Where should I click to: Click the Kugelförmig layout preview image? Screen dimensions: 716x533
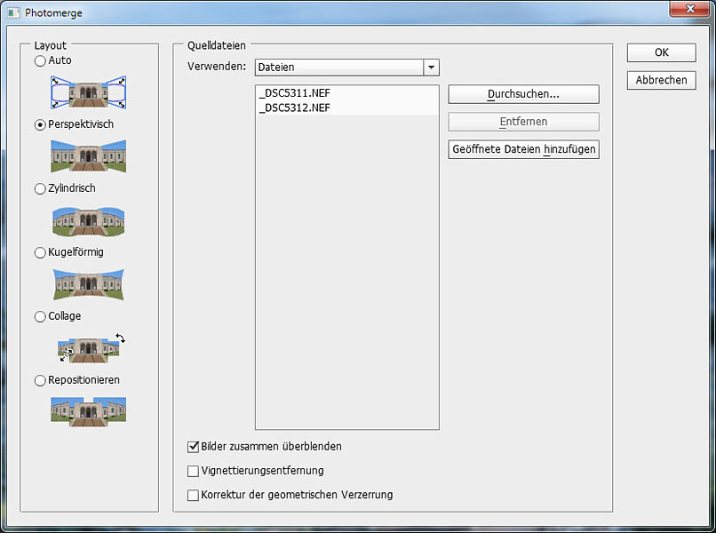(88, 284)
